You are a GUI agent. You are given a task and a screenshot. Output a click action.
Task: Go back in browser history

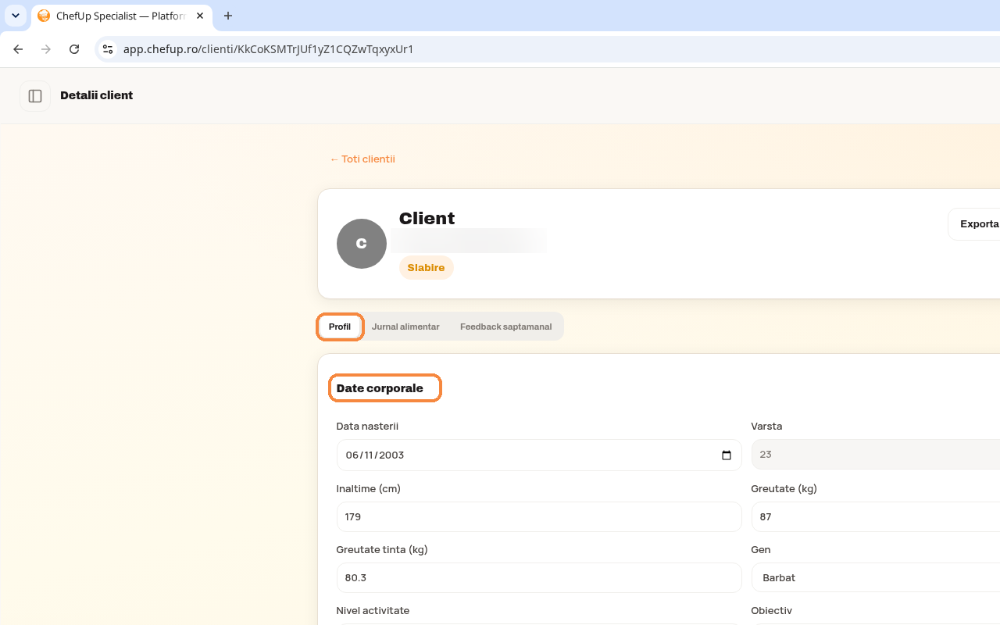click(x=18, y=49)
